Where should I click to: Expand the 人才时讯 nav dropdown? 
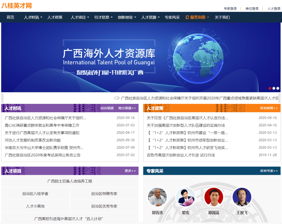point(33,17)
